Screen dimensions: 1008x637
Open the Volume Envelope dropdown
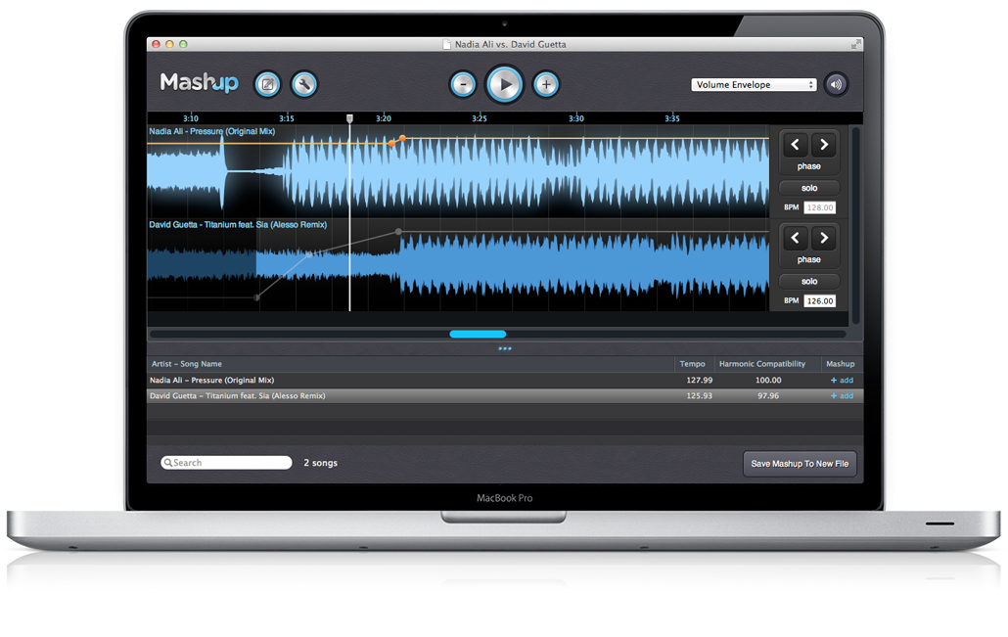[x=754, y=85]
